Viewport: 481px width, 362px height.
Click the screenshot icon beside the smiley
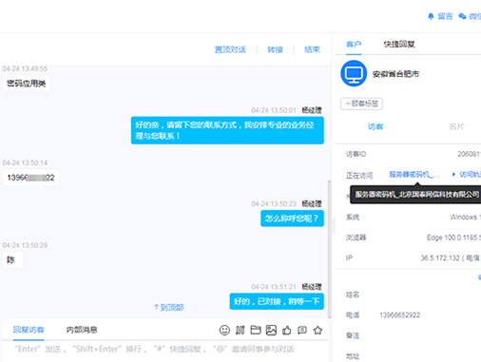coord(240,331)
